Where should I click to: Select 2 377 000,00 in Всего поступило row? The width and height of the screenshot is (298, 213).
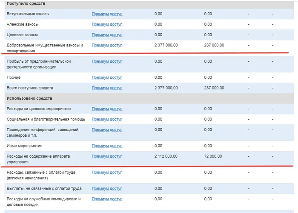[166, 88]
